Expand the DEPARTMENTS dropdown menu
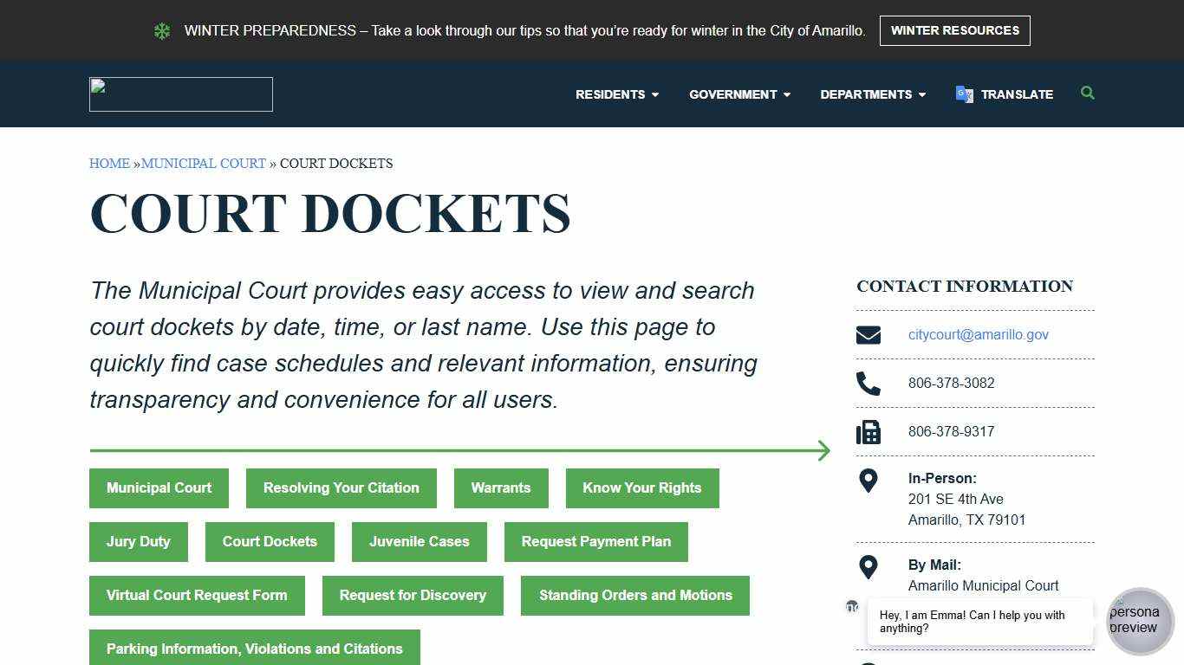The width and height of the screenshot is (1184, 665). pyautogui.click(x=872, y=94)
